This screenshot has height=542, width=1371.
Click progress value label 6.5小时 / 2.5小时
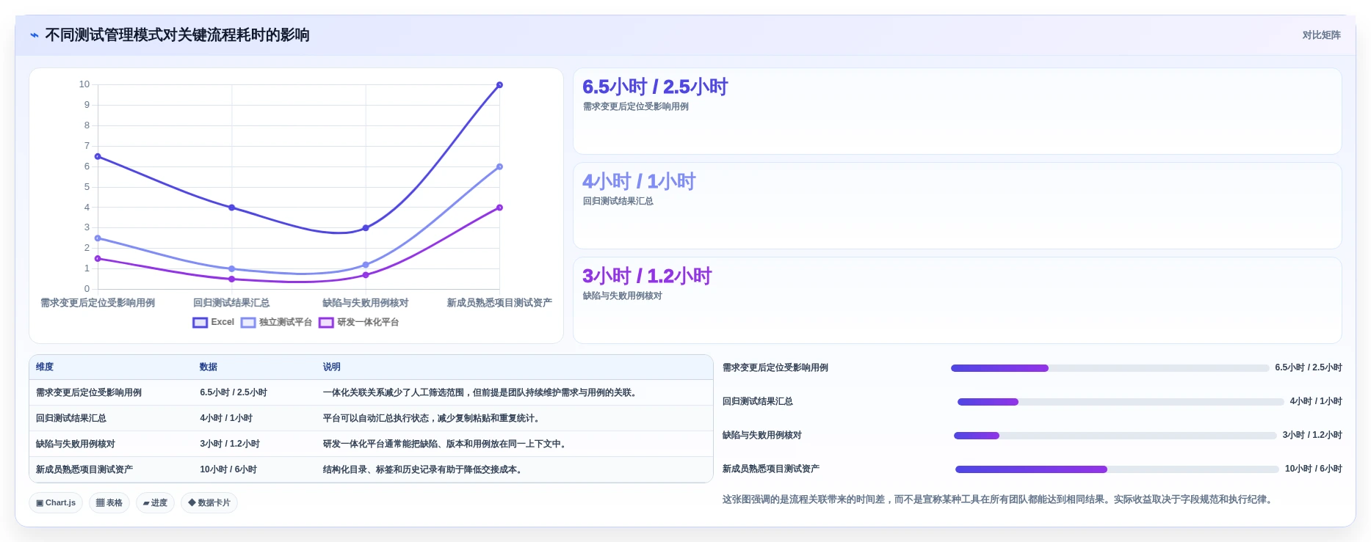coord(1309,368)
